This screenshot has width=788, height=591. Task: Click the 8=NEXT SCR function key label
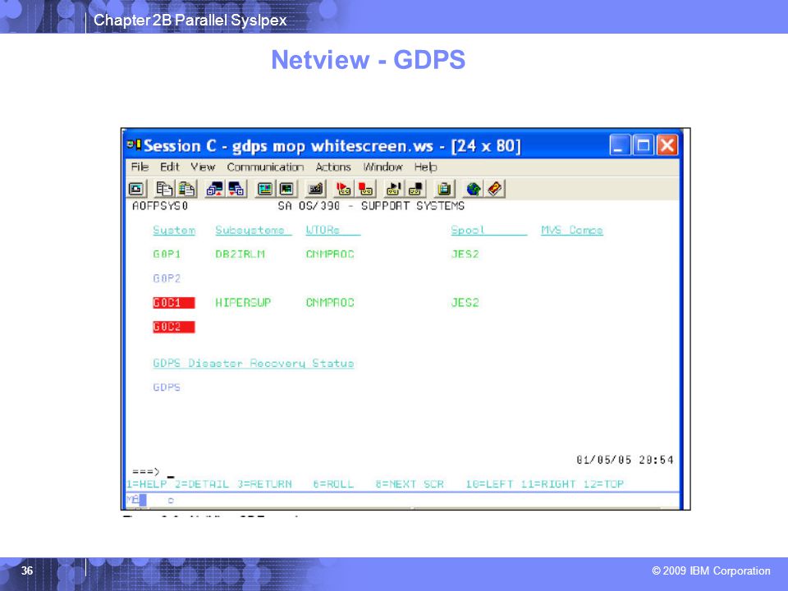pos(410,484)
